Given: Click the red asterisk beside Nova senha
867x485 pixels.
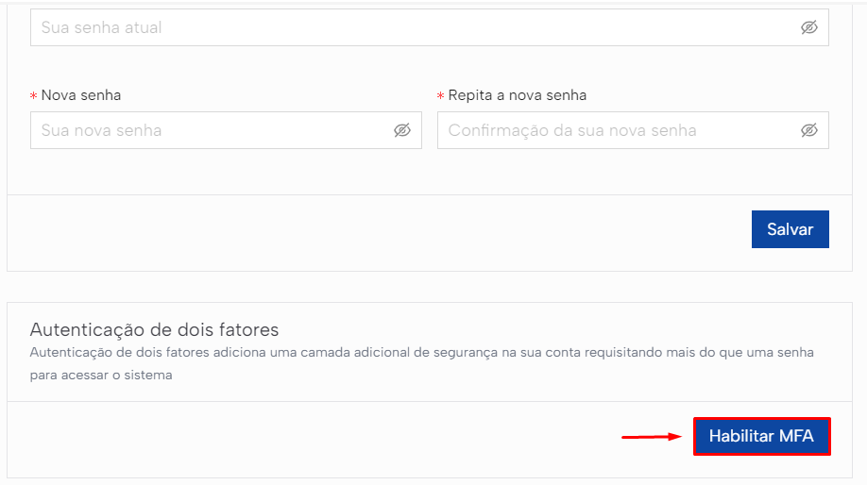Looking at the screenshot, I should 33,96.
